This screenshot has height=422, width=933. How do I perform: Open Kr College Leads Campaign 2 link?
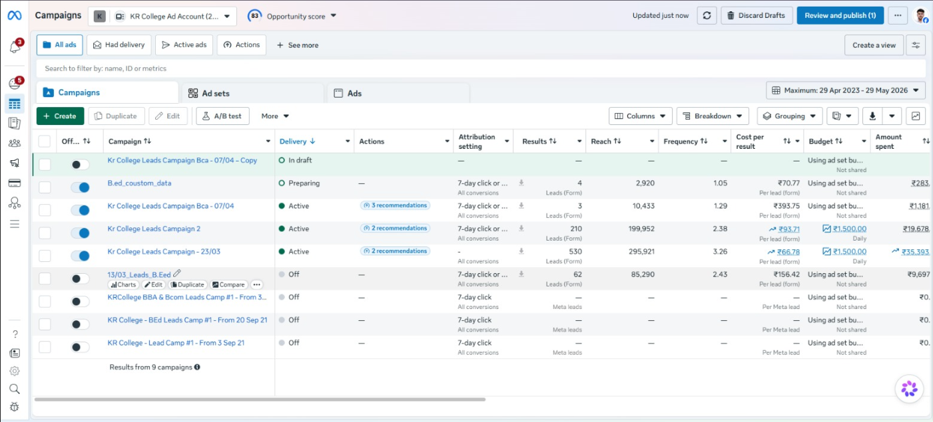154,229
